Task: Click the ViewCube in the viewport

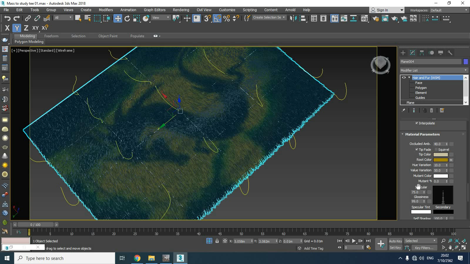Action: (x=380, y=65)
